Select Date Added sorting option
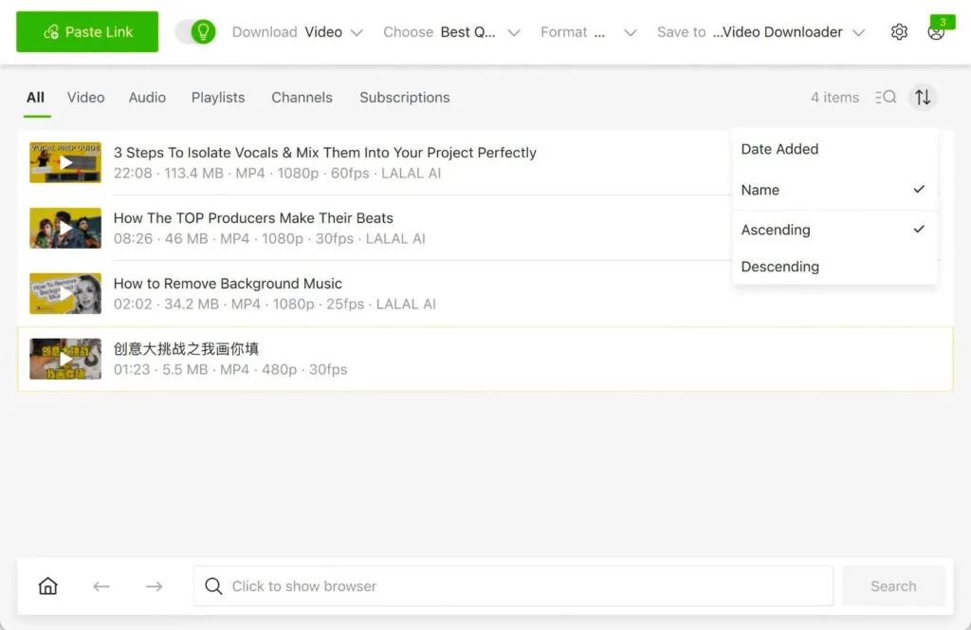The image size is (971, 630). pos(779,149)
